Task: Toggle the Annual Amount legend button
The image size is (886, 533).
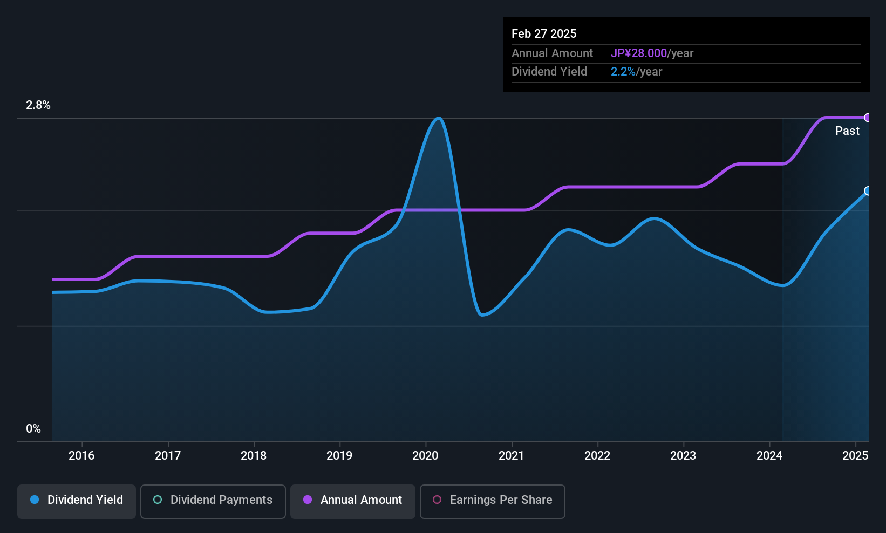Action: (353, 502)
